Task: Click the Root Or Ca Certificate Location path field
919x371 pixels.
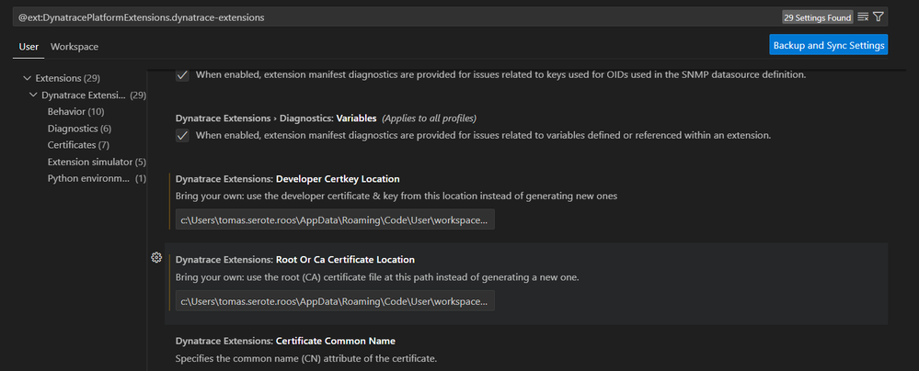Action: 335,300
